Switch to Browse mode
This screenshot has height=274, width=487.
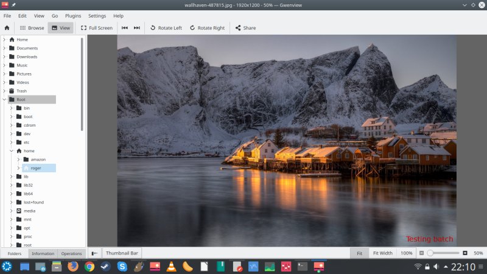click(32, 27)
